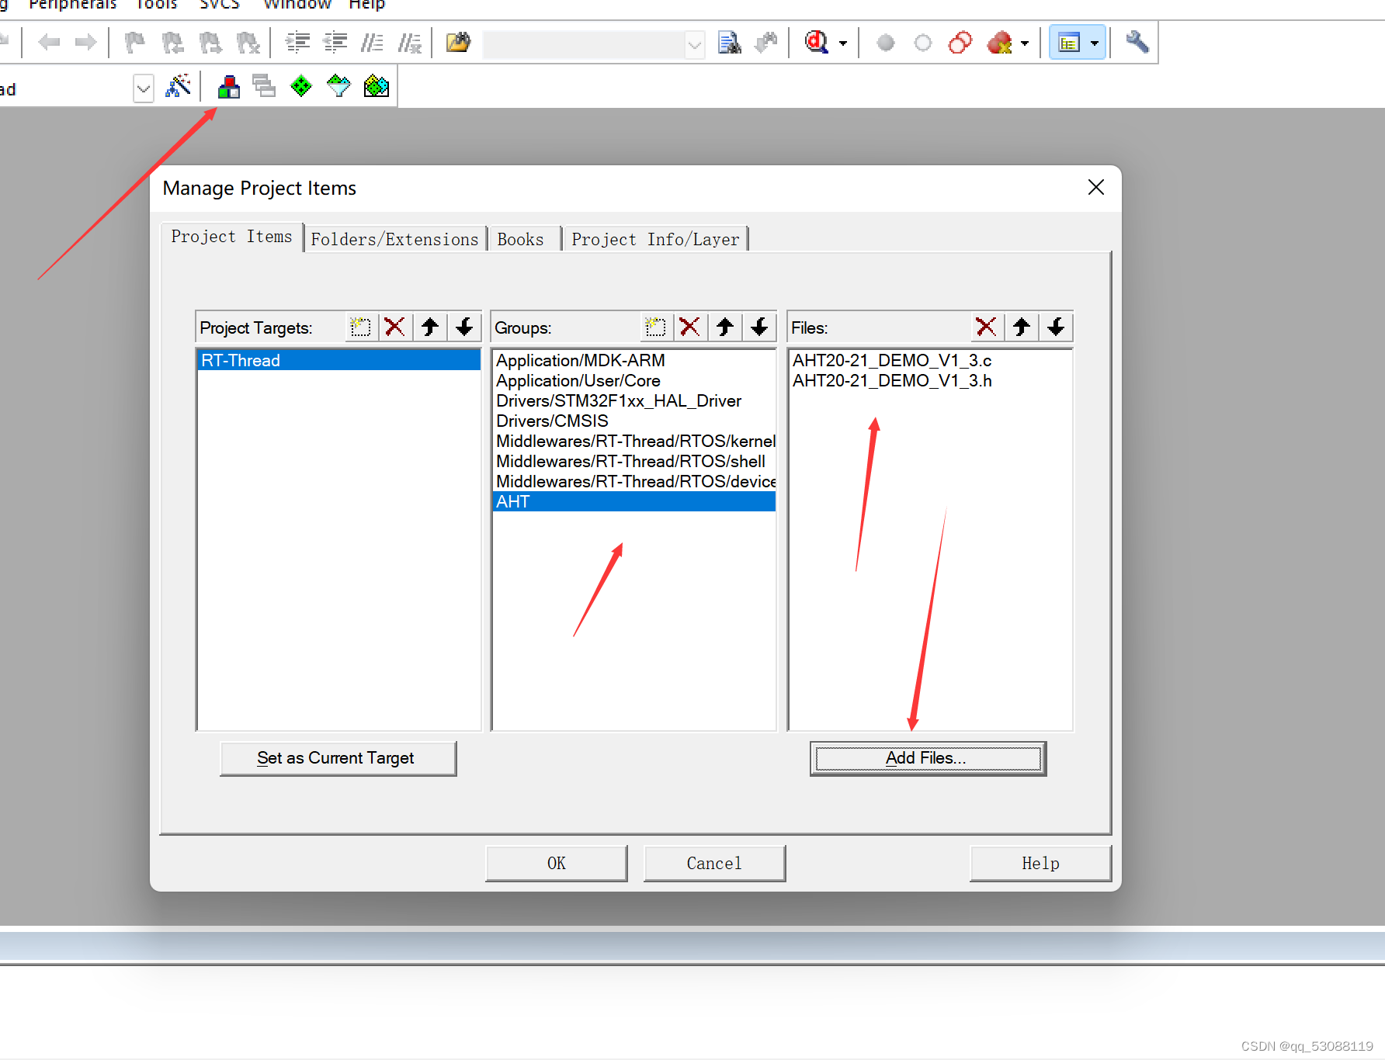Delete selected Group with red X

[x=689, y=327]
